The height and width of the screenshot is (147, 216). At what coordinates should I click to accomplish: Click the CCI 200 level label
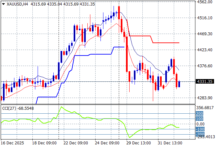pyautogui.click(x=200, y=113)
